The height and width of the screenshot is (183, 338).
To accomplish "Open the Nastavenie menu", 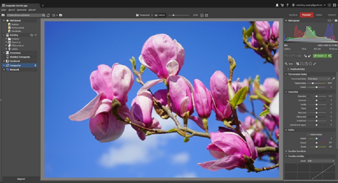I will [x=22, y=10].
